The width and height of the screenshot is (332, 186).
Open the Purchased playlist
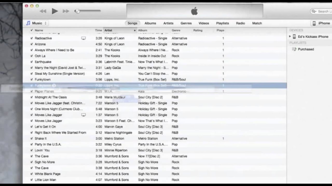coord(306,49)
